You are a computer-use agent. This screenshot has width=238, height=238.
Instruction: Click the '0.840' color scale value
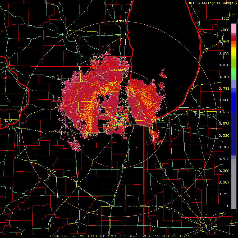(x=224, y=65)
